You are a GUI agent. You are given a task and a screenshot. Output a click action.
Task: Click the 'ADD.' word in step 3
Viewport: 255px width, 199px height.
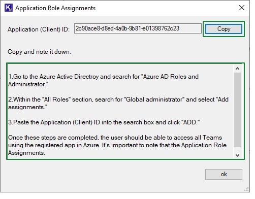click(x=189, y=122)
